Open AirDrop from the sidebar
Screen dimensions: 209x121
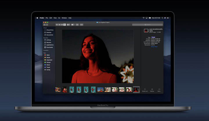(x=48, y=40)
